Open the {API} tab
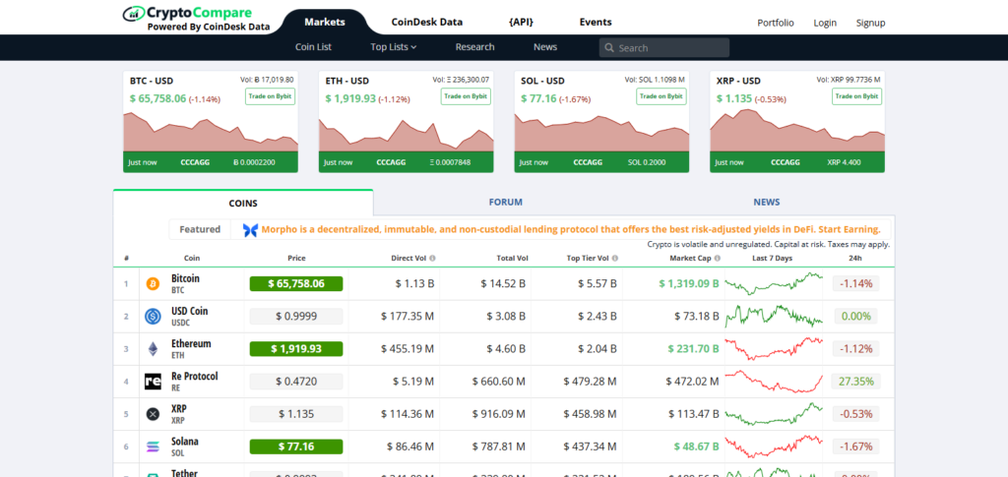 click(x=521, y=22)
